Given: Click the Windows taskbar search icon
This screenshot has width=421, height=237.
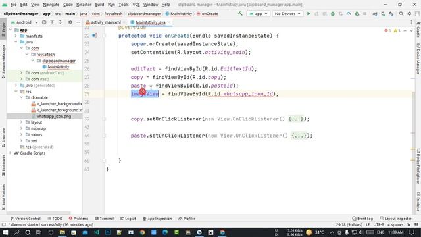Looking at the screenshot, I should pos(16,232).
